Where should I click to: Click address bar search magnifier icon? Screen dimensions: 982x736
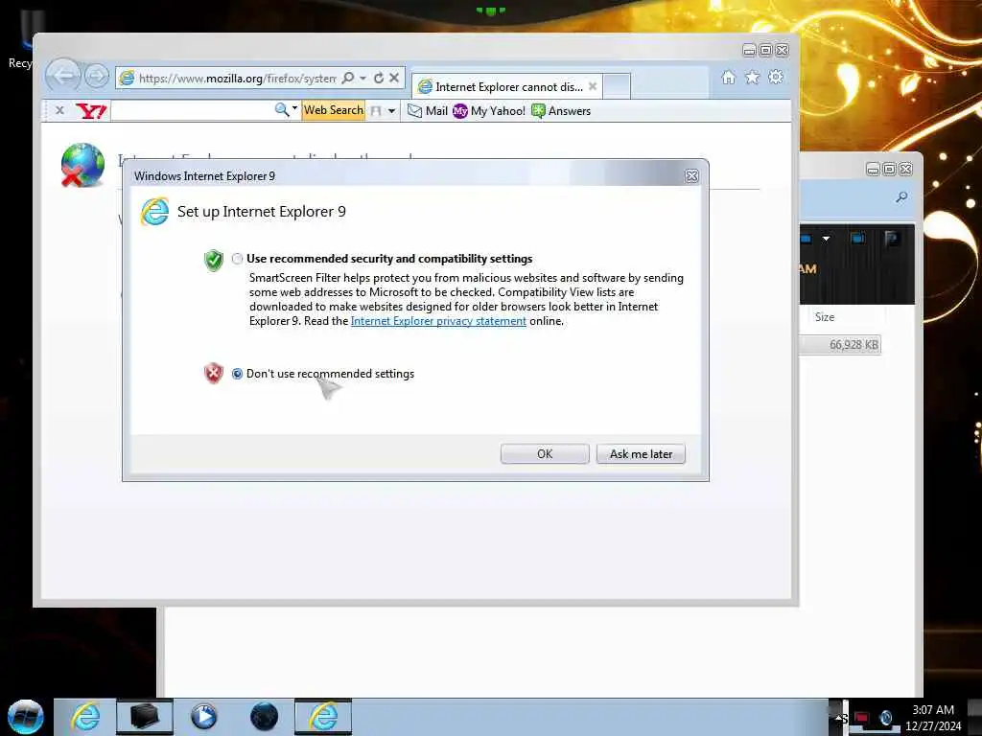coord(348,78)
